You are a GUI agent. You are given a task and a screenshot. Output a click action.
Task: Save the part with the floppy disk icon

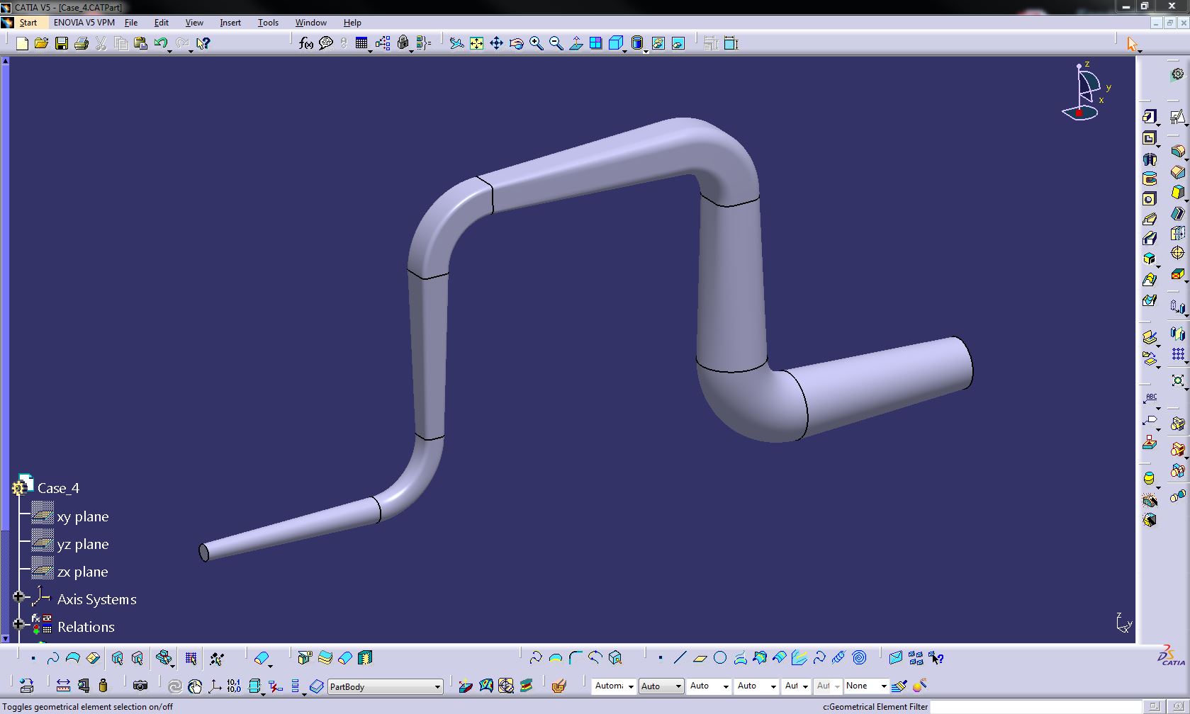(62, 44)
